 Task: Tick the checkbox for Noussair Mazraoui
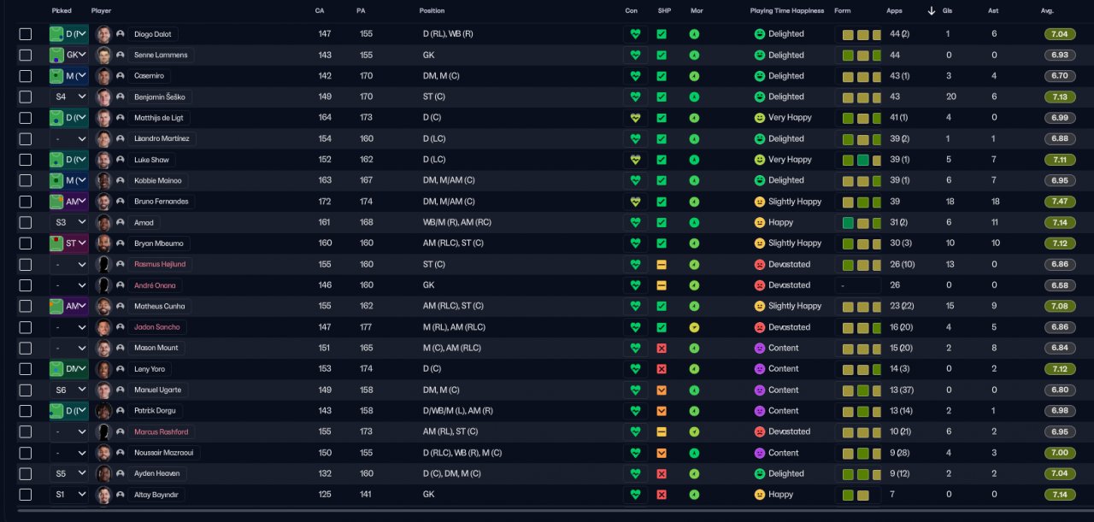[26, 453]
